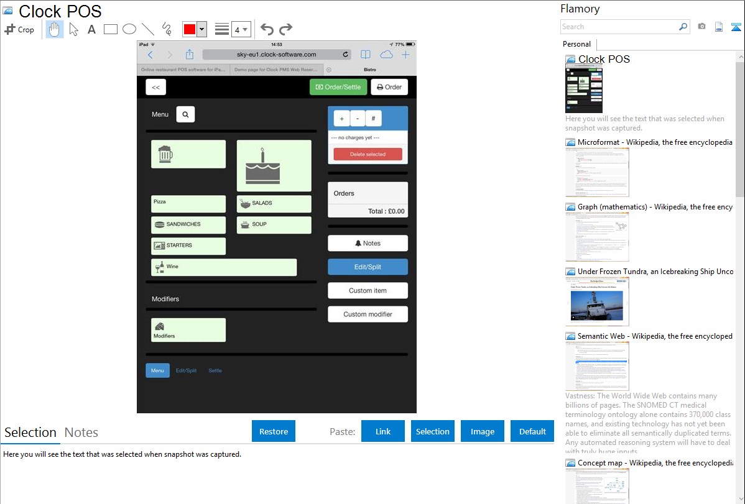This screenshot has height=504, width=745.
Task: Click the << back button
Action: 156,87
